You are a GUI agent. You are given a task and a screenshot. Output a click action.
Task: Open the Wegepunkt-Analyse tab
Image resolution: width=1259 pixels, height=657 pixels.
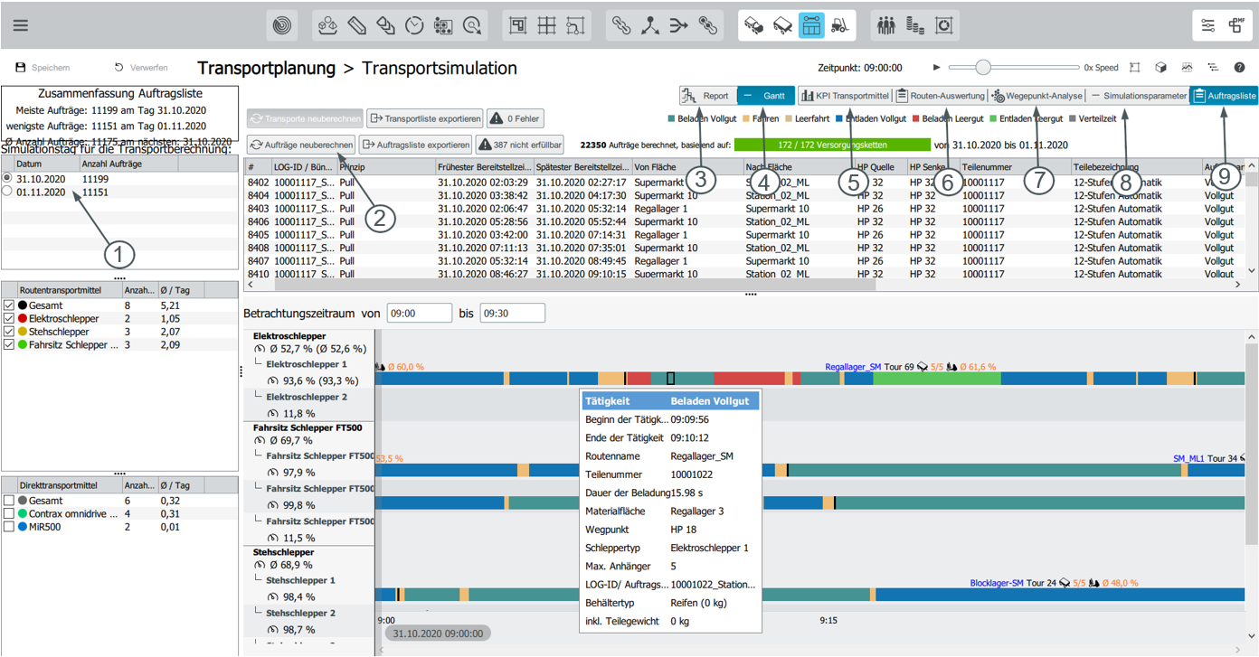click(x=1036, y=95)
